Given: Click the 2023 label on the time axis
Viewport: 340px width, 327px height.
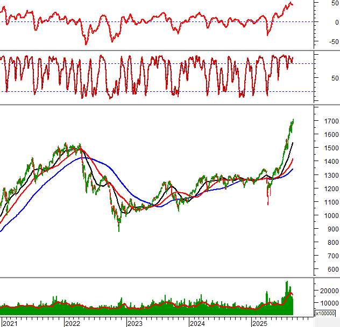Looking at the screenshot, I should click(x=135, y=323).
